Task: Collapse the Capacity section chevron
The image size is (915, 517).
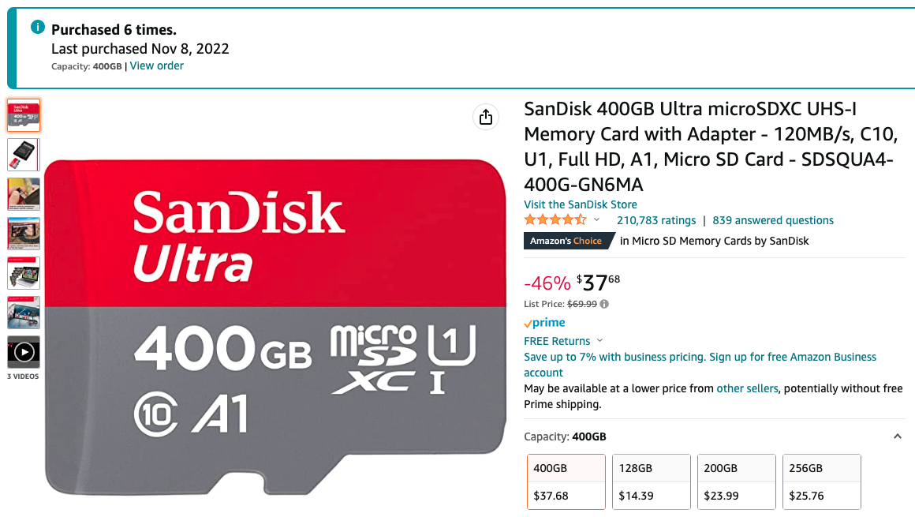Action: (x=898, y=436)
